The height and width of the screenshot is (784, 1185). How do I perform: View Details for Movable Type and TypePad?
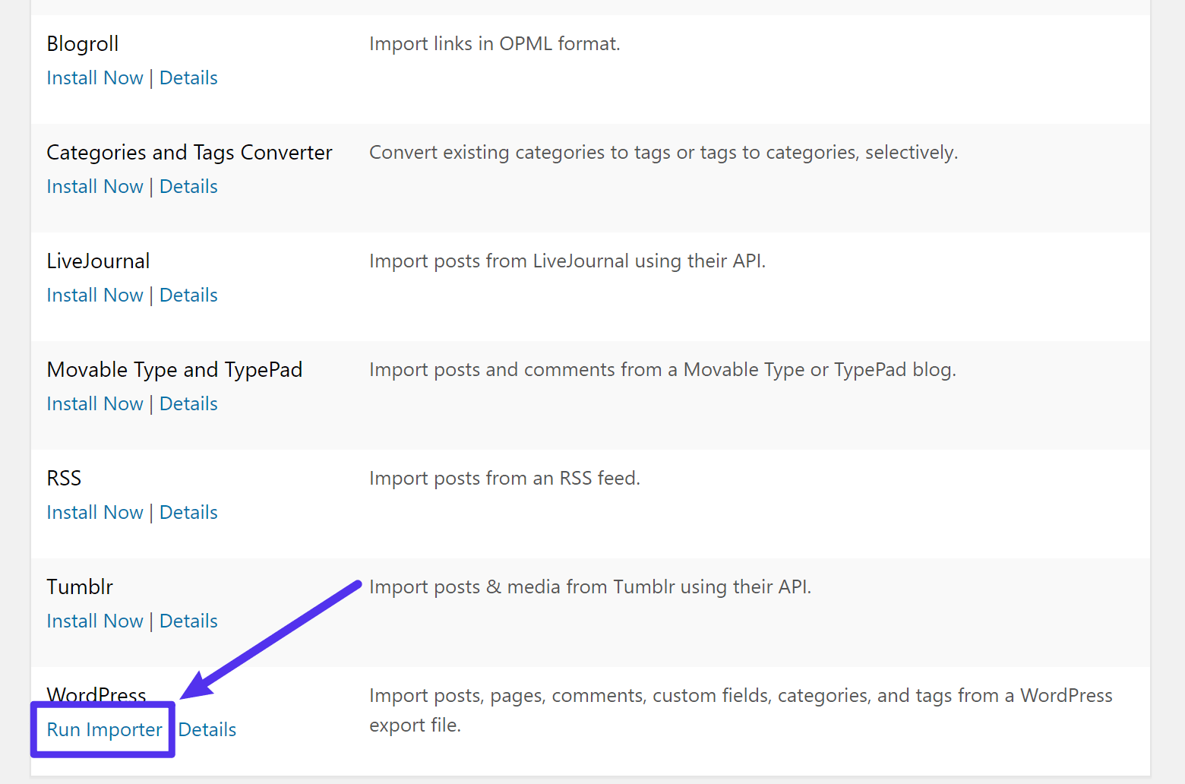[188, 403]
